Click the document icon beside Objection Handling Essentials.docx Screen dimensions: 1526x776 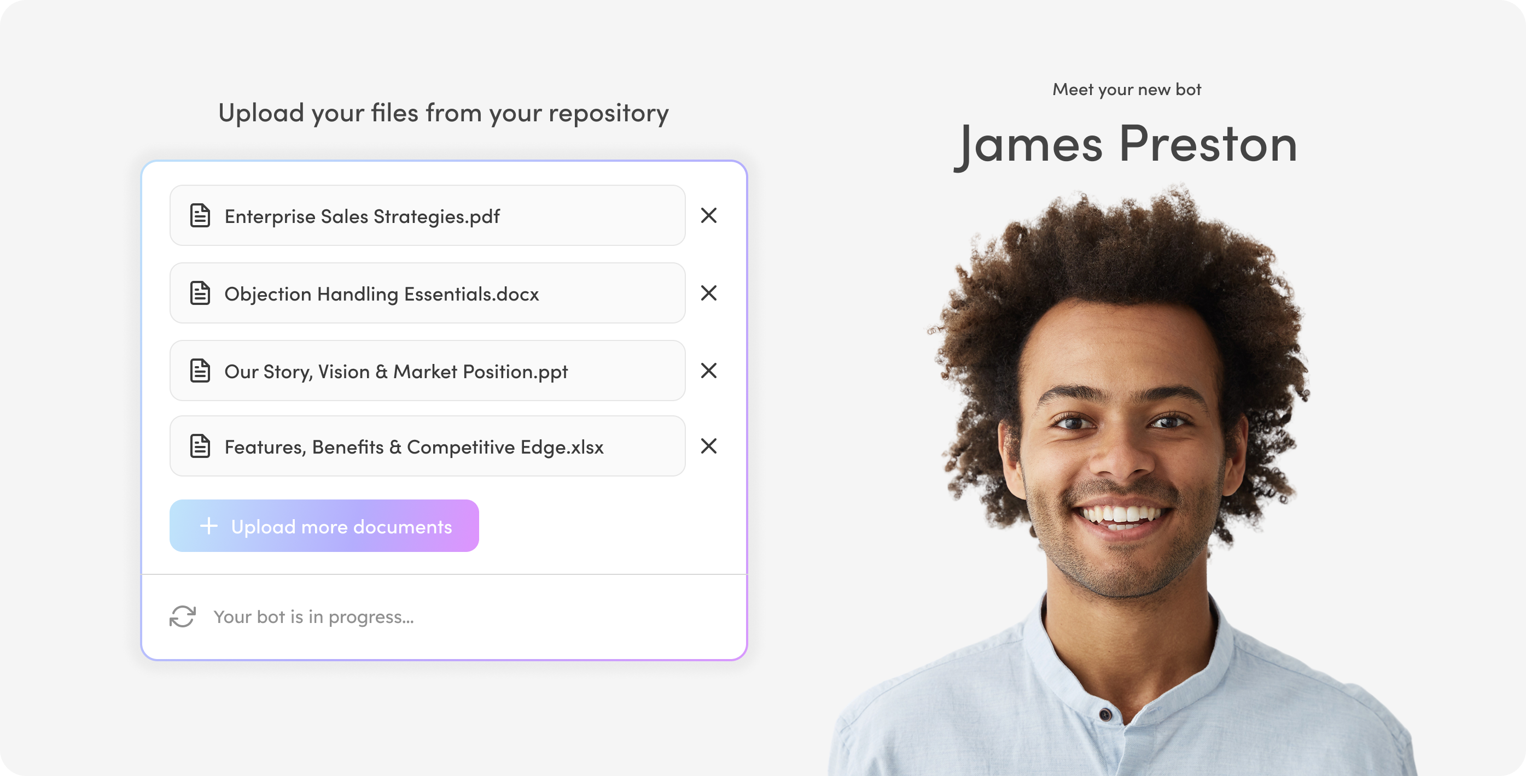pyautogui.click(x=200, y=293)
